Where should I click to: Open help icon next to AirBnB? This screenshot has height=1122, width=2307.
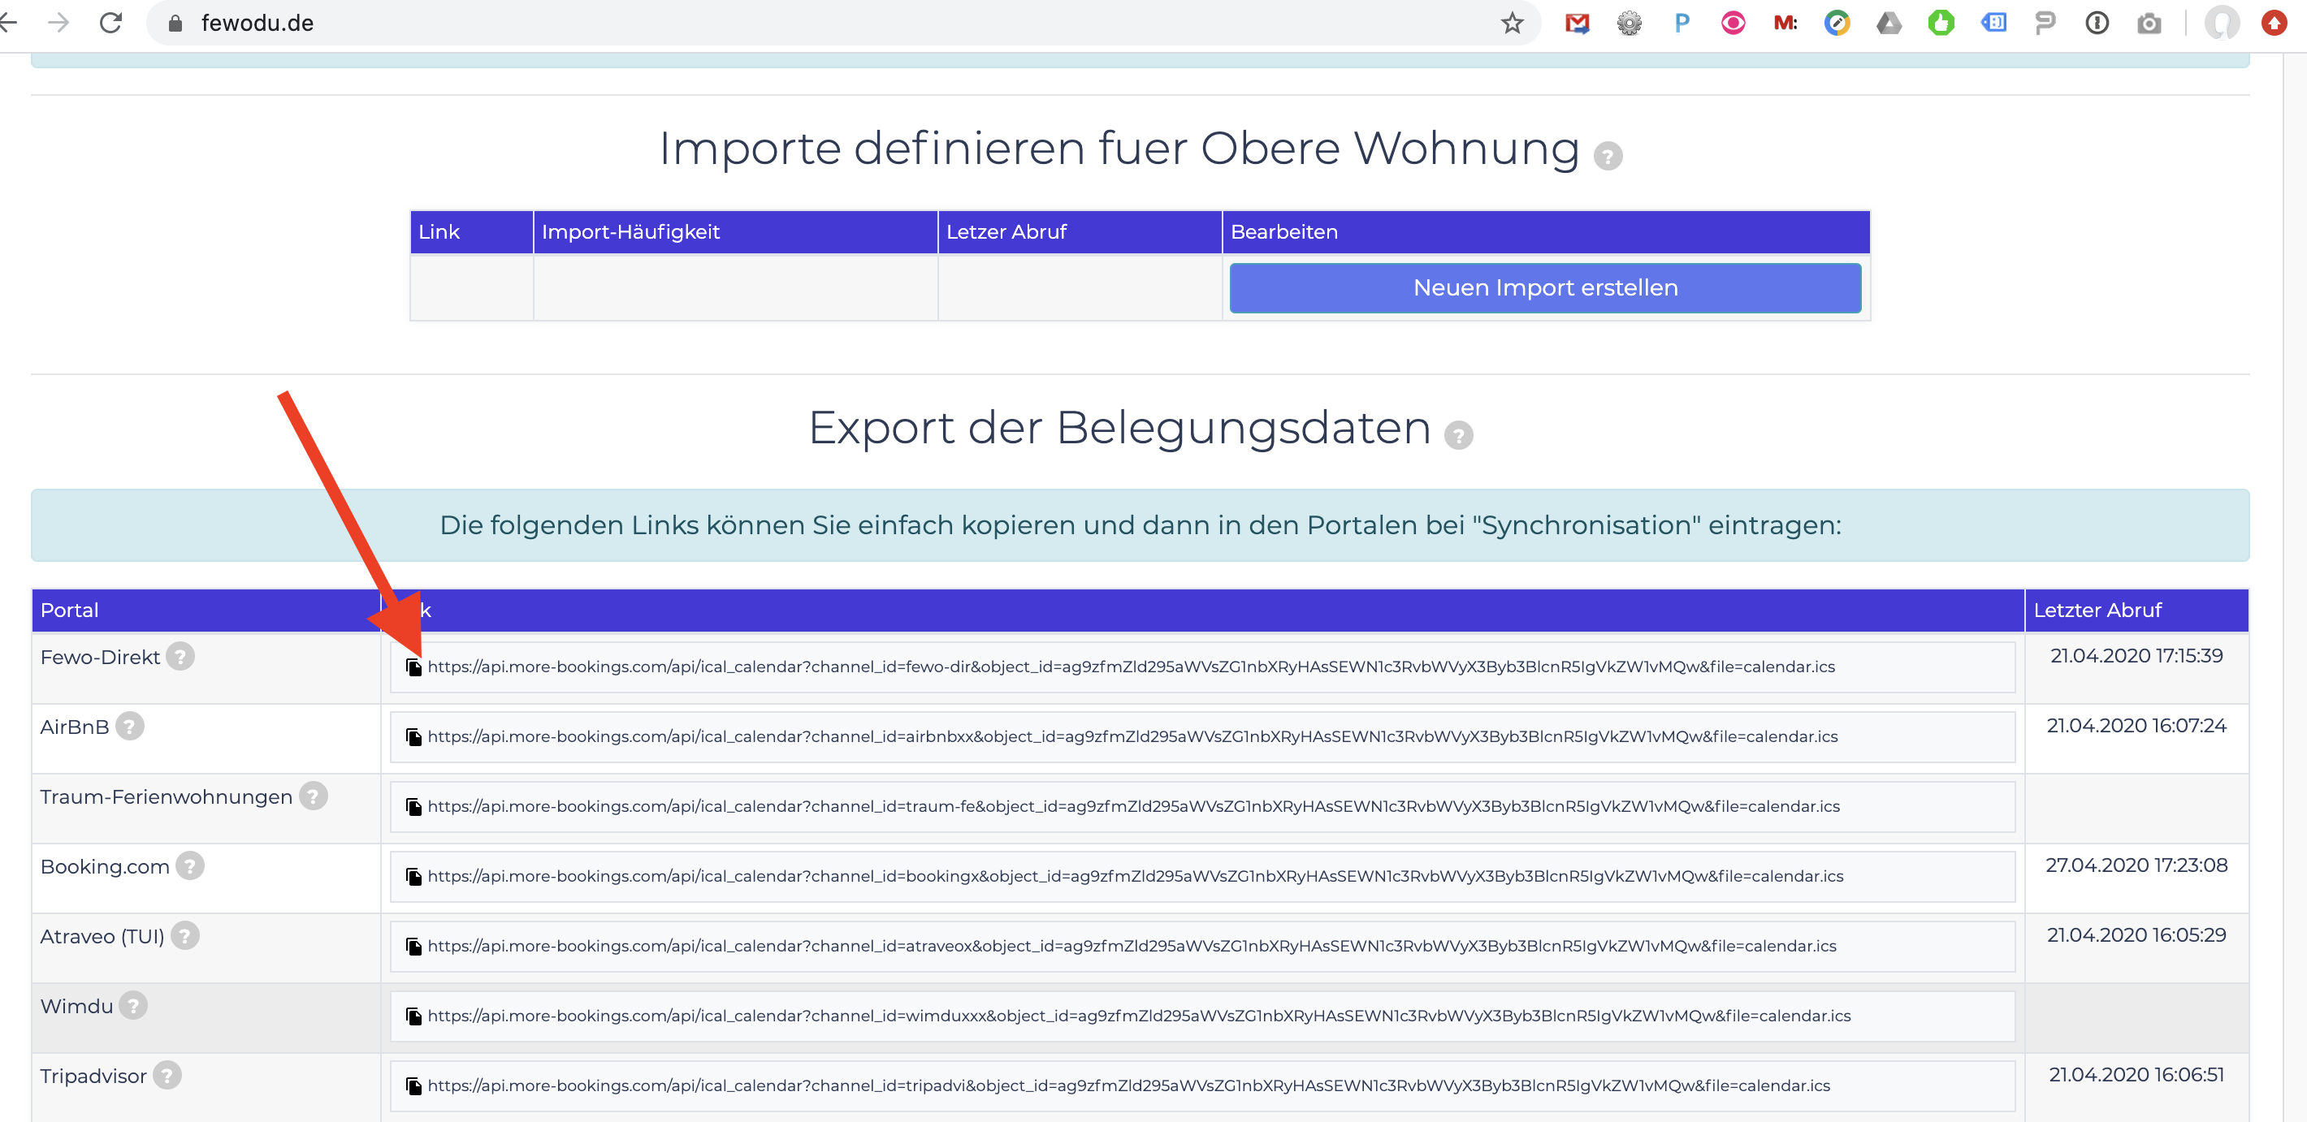[x=130, y=727]
